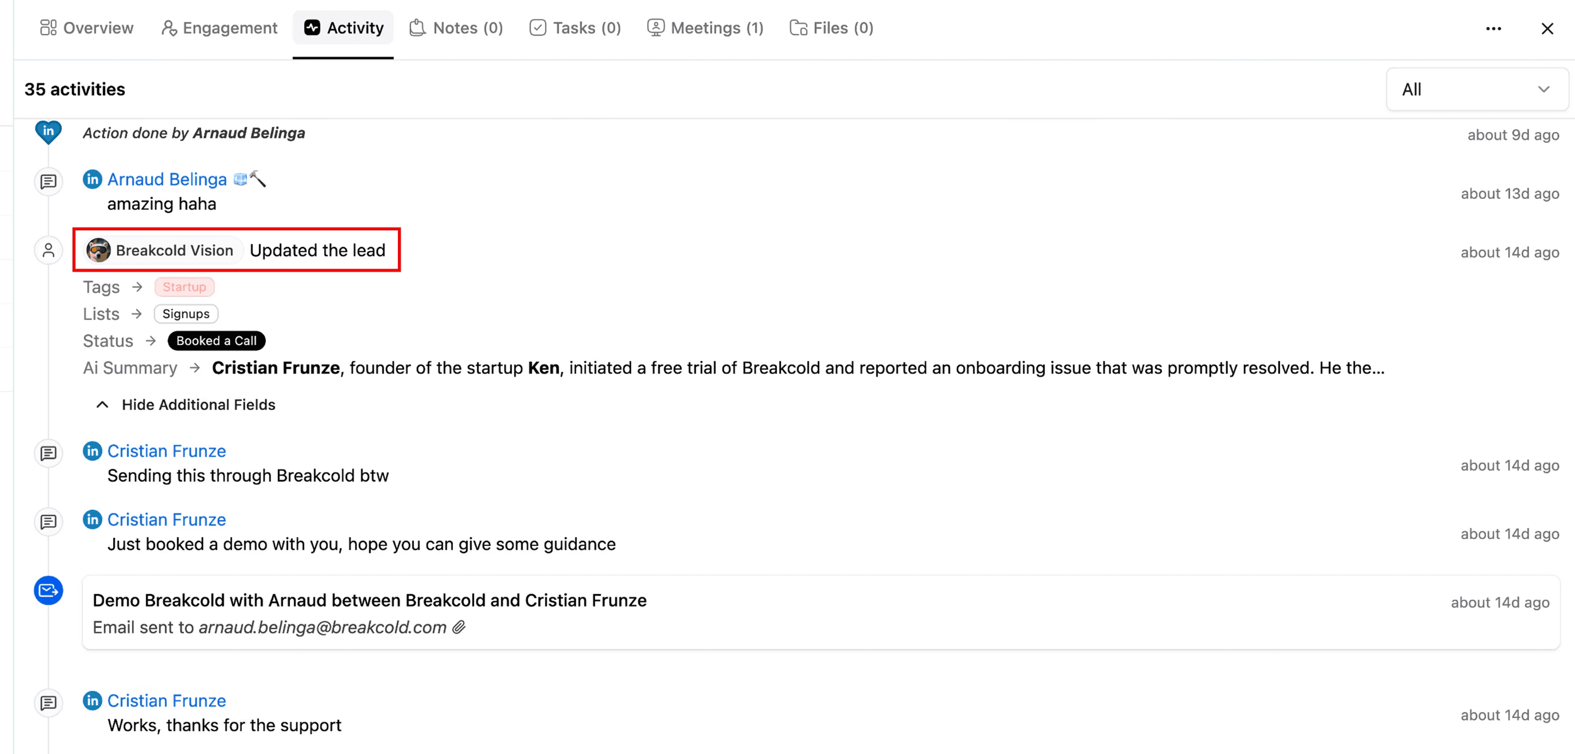Open the more options ellipsis menu
The image size is (1575, 754).
[1494, 28]
